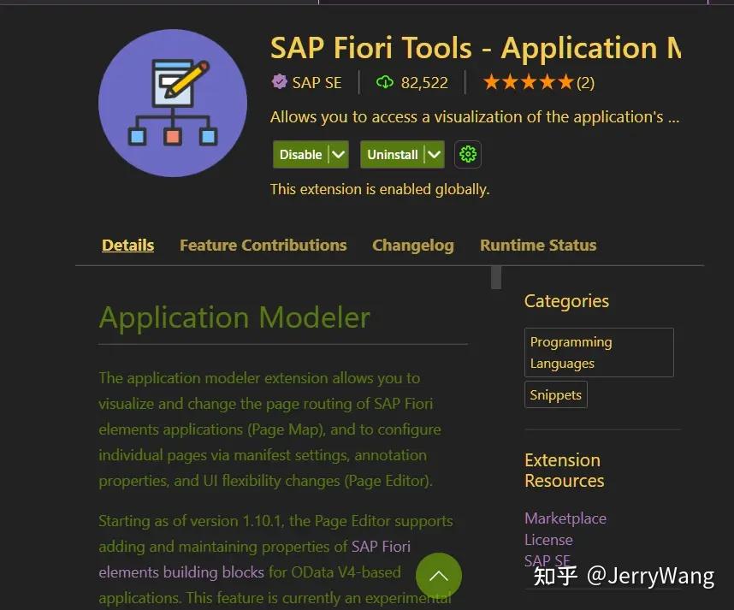Click the SAP SE resource link

[x=548, y=561]
